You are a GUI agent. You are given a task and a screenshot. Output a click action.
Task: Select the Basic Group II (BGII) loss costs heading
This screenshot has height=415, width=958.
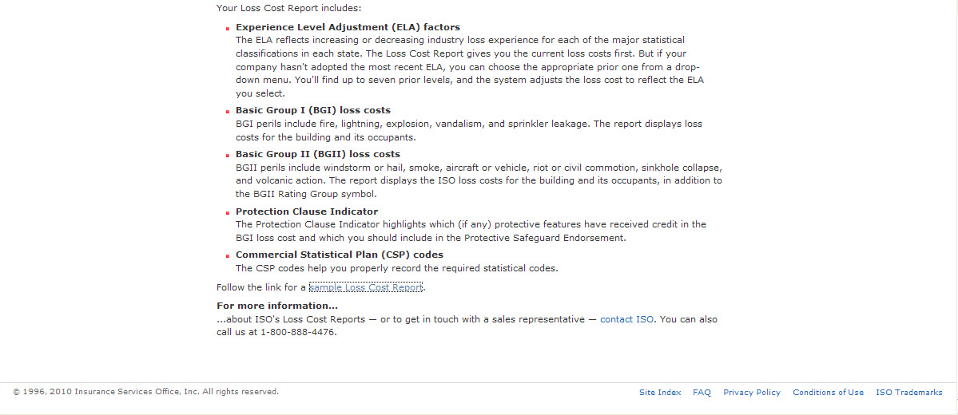point(318,154)
